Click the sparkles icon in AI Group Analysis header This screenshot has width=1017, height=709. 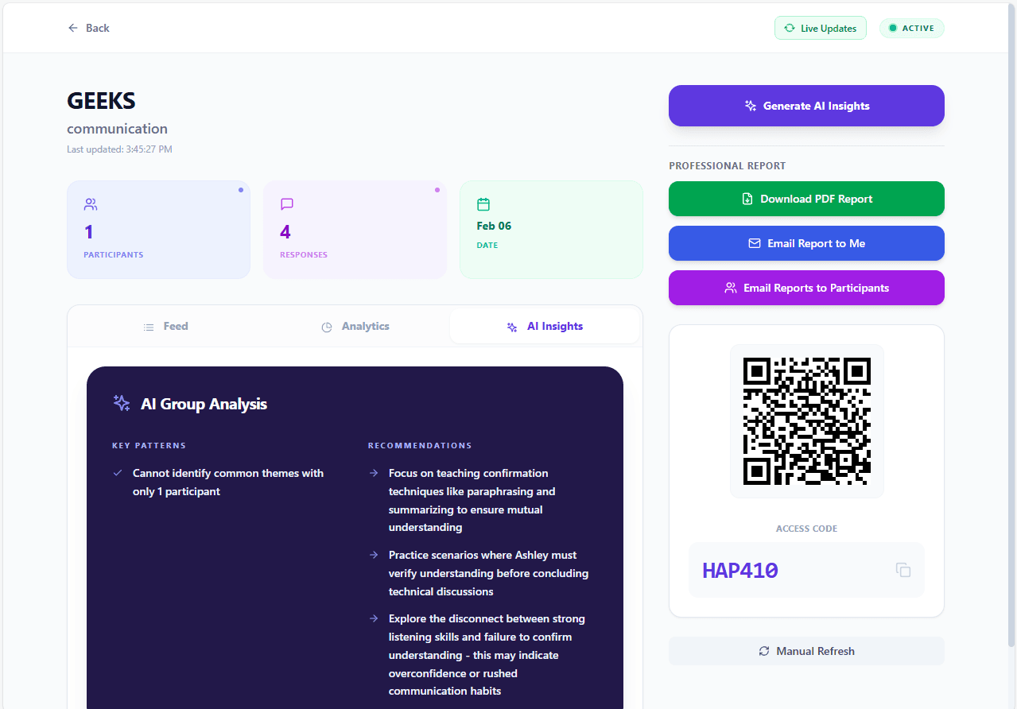tap(121, 403)
